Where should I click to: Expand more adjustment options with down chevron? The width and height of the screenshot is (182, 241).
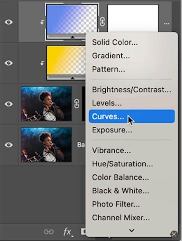coord(132,230)
